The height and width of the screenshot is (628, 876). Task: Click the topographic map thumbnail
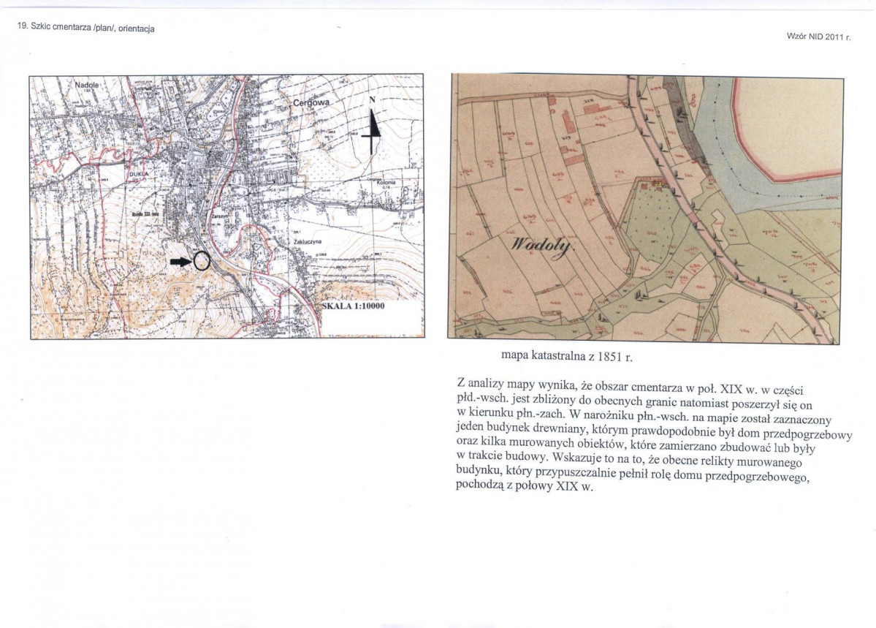point(226,206)
